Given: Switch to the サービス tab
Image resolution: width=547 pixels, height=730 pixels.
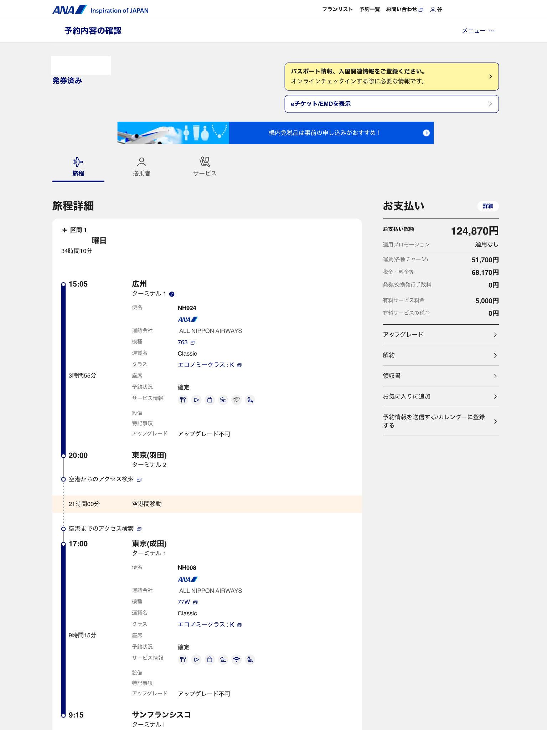Looking at the screenshot, I should [205, 167].
